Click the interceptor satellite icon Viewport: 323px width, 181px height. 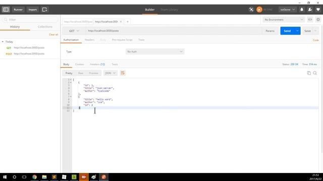pyautogui.click(x=251, y=10)
